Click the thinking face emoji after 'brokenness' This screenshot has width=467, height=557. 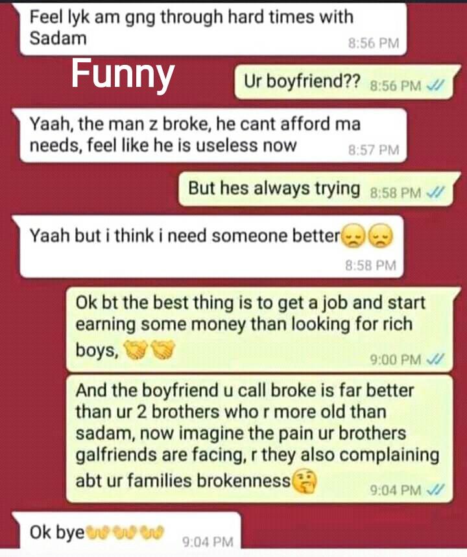(x=304, y=481)
